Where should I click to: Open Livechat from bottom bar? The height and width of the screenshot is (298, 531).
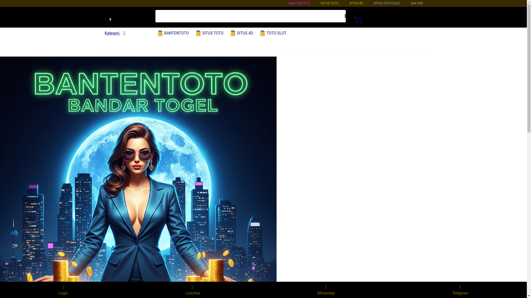tap(192, 290)
